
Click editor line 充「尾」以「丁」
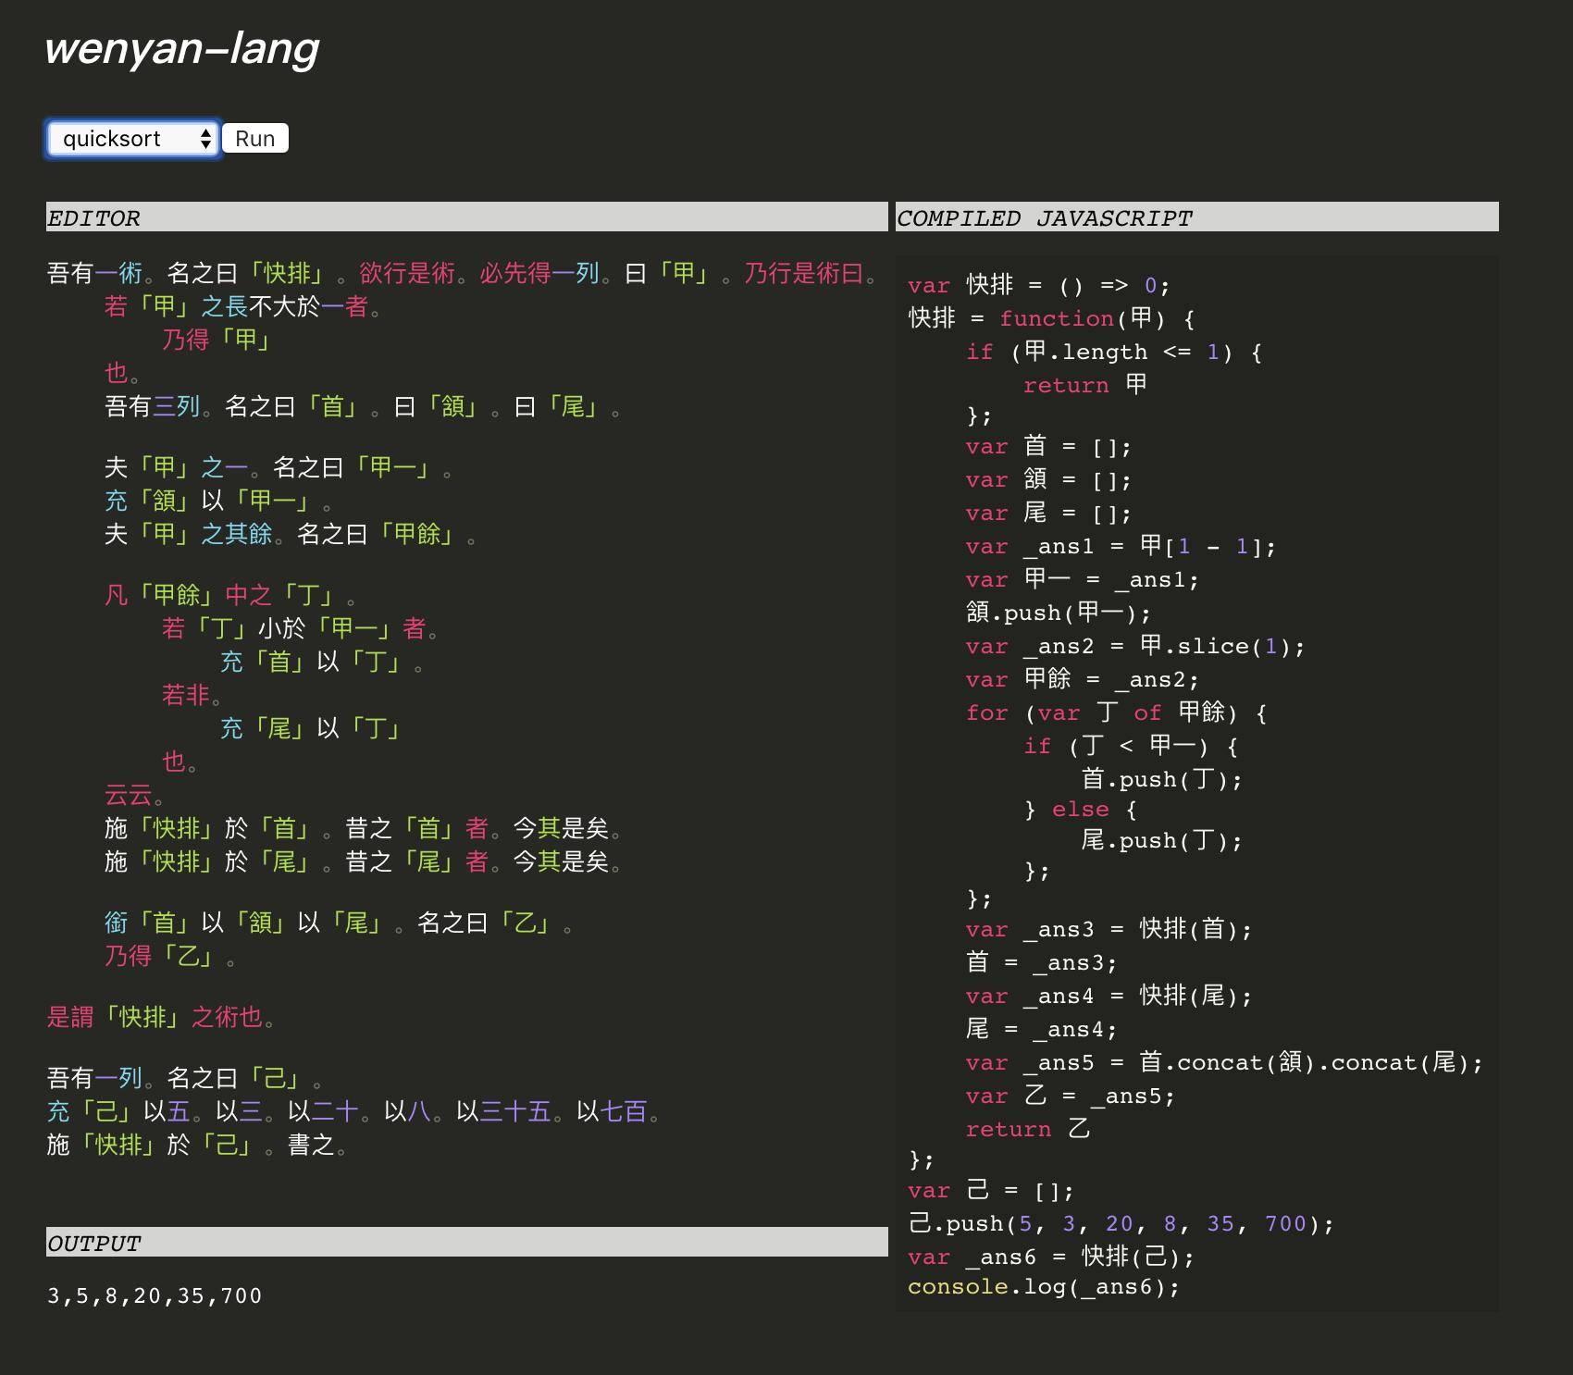tap(310, 728)
